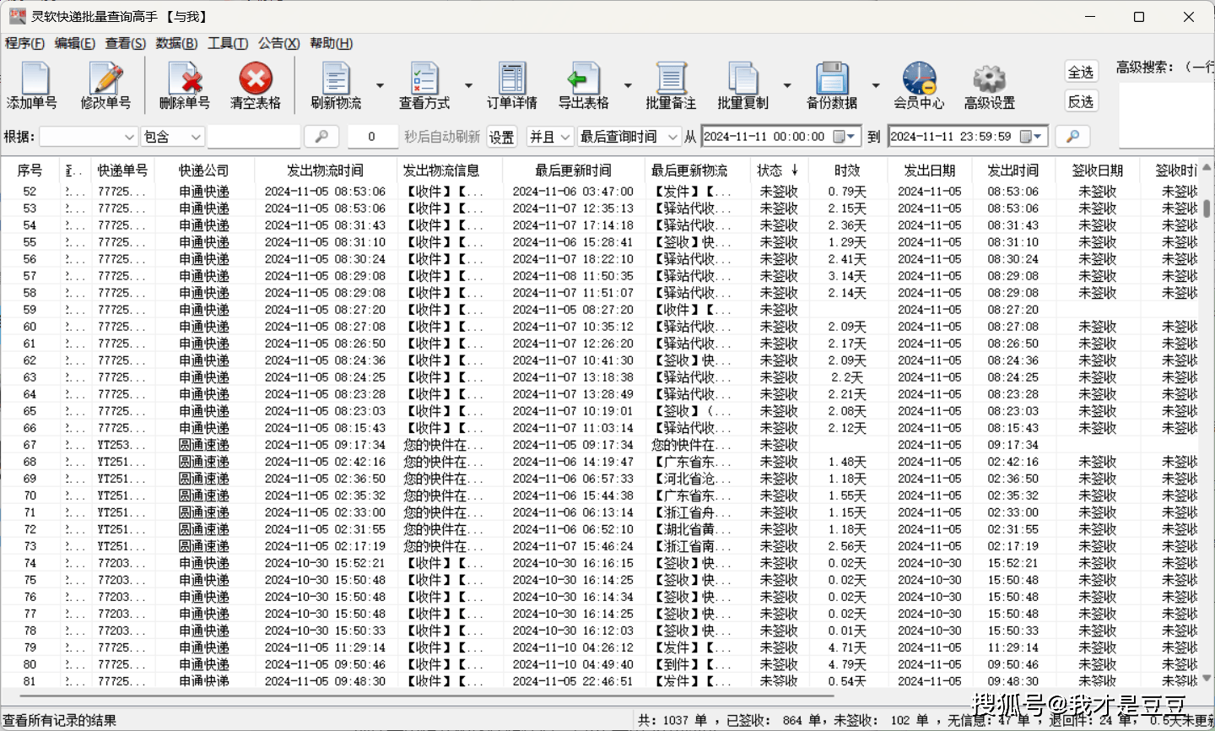Expand the 导出表格 dropdown arrow
Image resolution: width=1215 pixels, height=731 pixels.
click(628, 85)
